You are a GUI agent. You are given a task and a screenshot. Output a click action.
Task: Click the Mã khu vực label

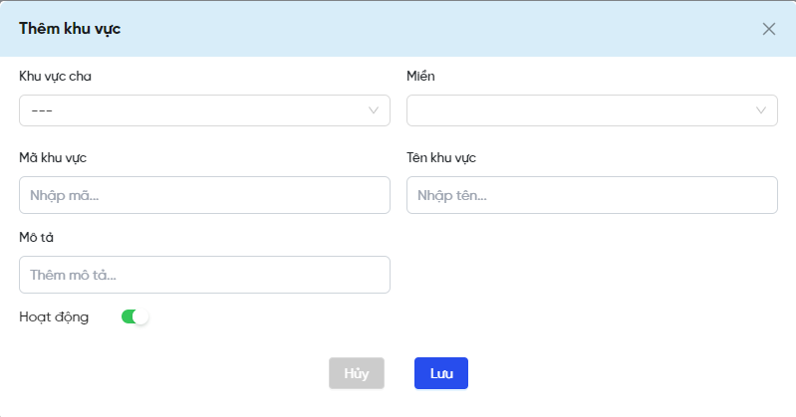point(53,158)
